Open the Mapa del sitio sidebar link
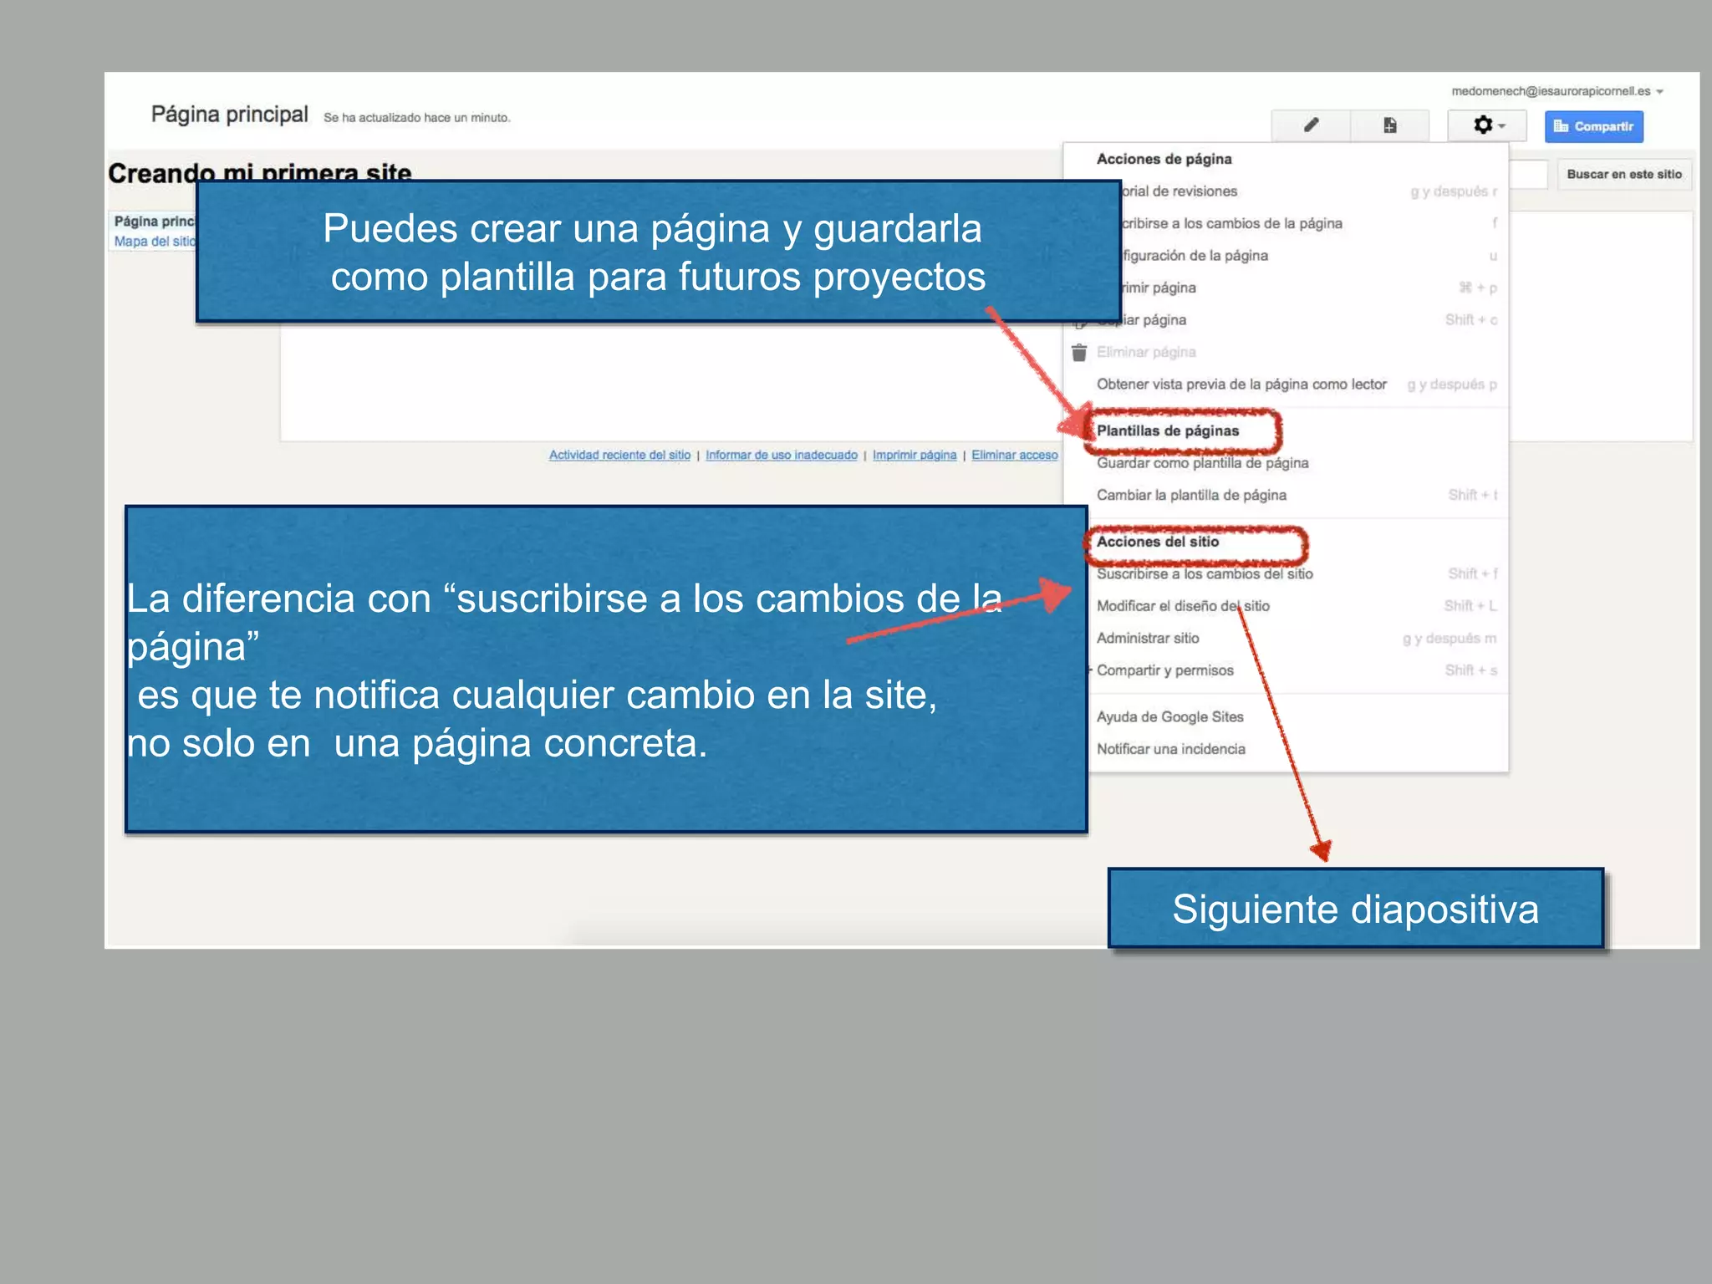This screenshot has height=1284, width=1712. pos(155,242)
